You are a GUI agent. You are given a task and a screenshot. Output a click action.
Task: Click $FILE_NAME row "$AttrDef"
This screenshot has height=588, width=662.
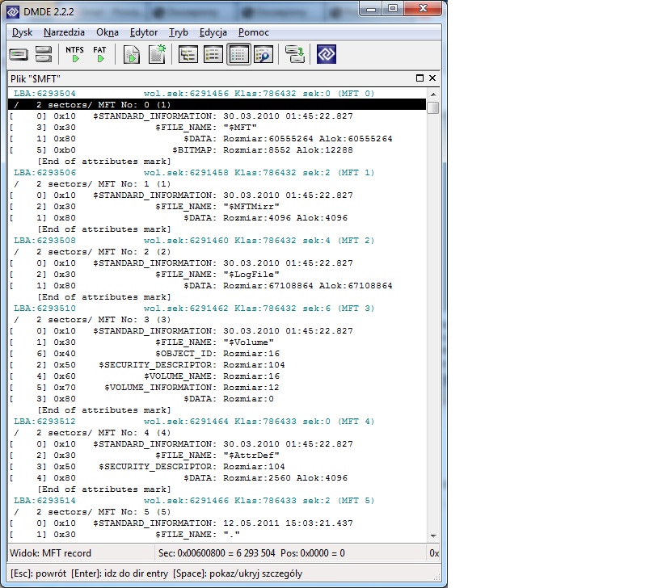[x=217, y=456]
